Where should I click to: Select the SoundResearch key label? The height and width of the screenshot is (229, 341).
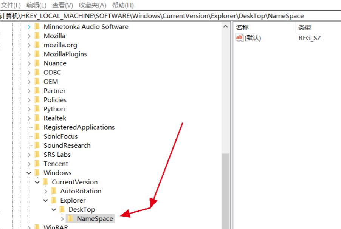pos(67,145)
